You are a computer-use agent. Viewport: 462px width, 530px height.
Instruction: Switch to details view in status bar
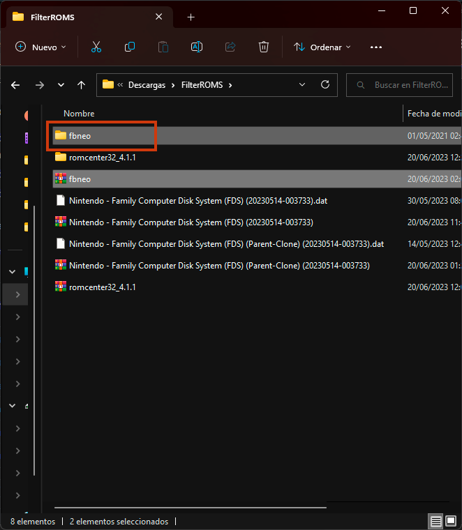[436, 521]
